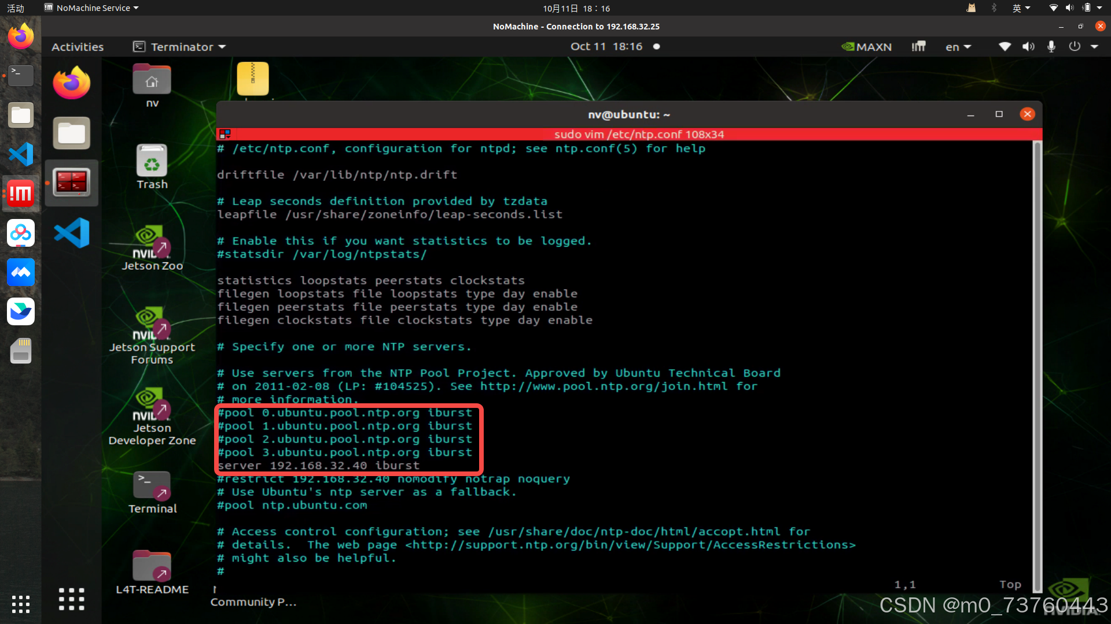Click the MAXN power mode indicator
Screen dimensions: 1111x624
click(x=866, y=47)
